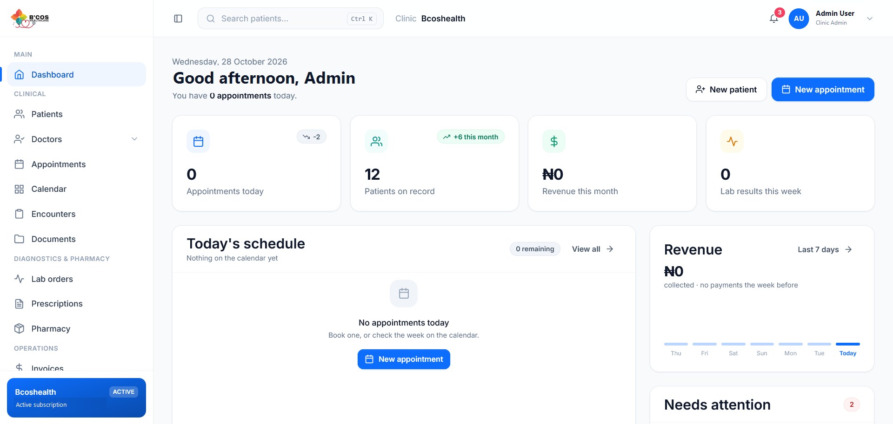
Task: Click the Needs attention count badge
Action: (852, 404)
